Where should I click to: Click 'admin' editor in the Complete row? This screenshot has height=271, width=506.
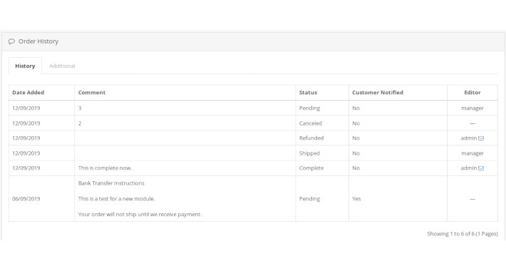click(x=468, y=168)
